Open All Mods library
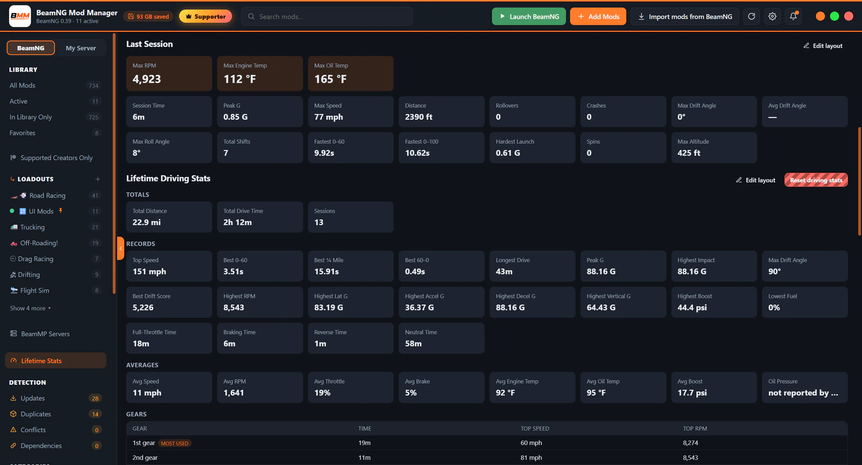862x465 pixels. click(x=55, y=86)
